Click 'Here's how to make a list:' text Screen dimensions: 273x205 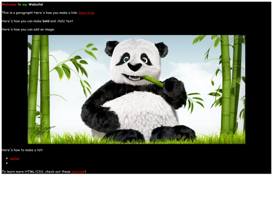pyautogui.click(x=22, y=150)
